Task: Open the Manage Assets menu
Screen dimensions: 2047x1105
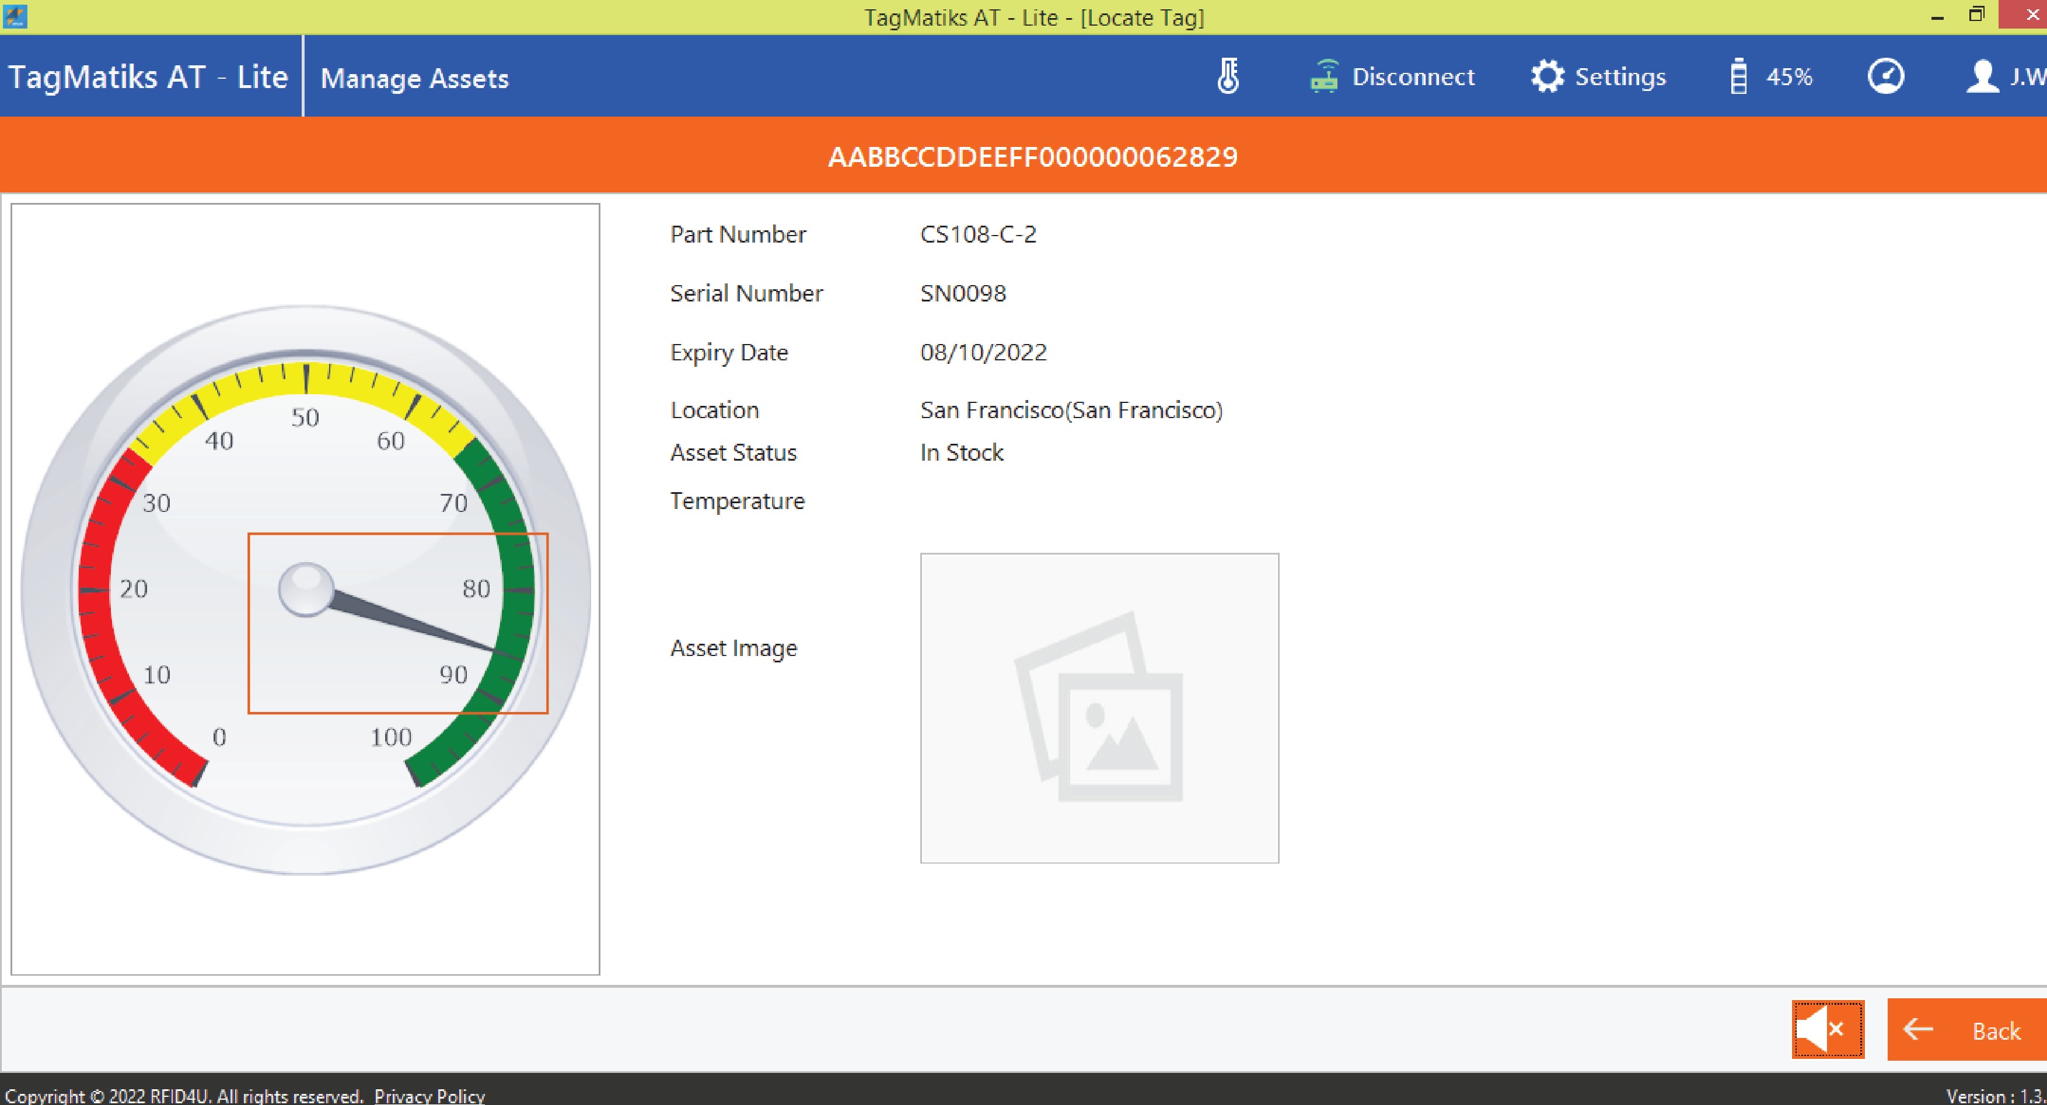Action: coord(414,78)
